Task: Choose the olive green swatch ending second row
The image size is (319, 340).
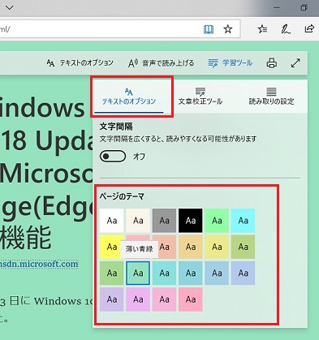Action: [x=243, y=247]
